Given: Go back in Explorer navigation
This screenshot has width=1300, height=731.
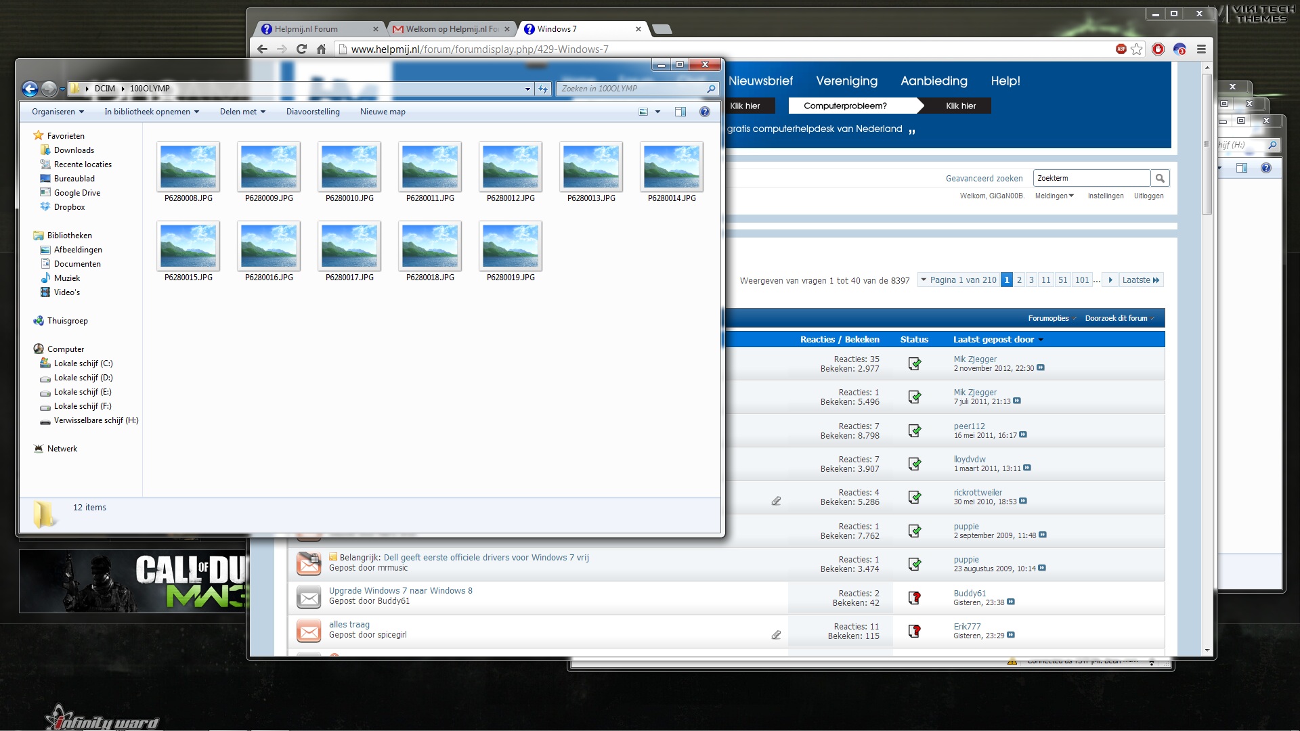Looking at the screenshot, I should [x=30, y=89].
